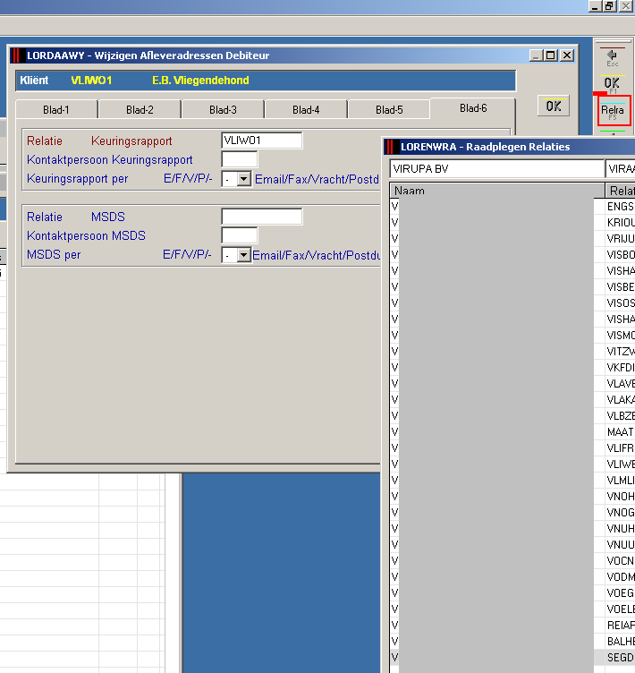Select the VNOH row in the relations list
Screen dimensions: 635x673
(x=512, y=496)
